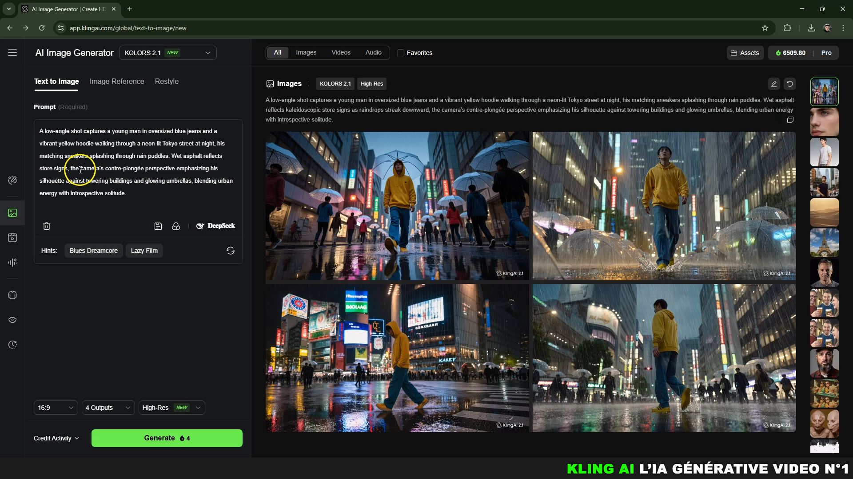Refresh the hints suggestions

click(231, 251)
